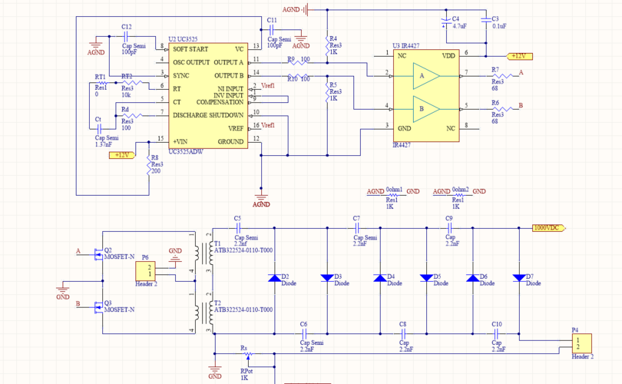Click the Q2 MOSFET-N symbol
The height and width of the screenshot is (384, 622).
97,253
